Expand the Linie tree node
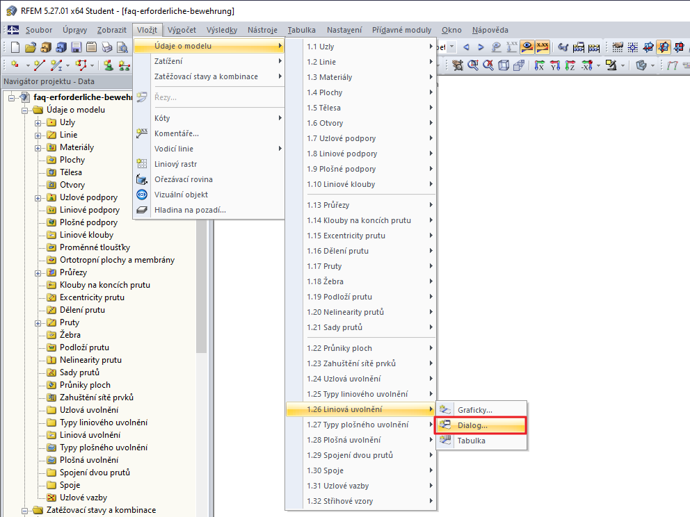The width and height of the screenshot is (690, 517). (x=38, y=135)
